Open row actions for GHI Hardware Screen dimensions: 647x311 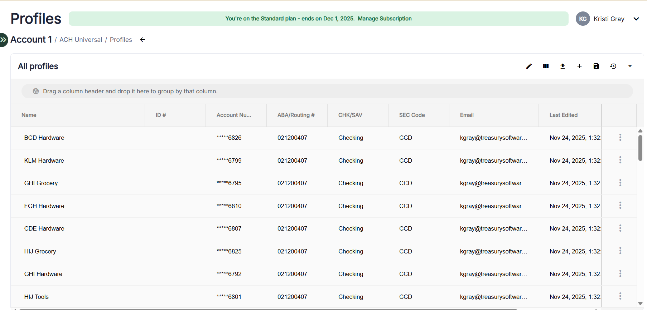tap(620, 273)
